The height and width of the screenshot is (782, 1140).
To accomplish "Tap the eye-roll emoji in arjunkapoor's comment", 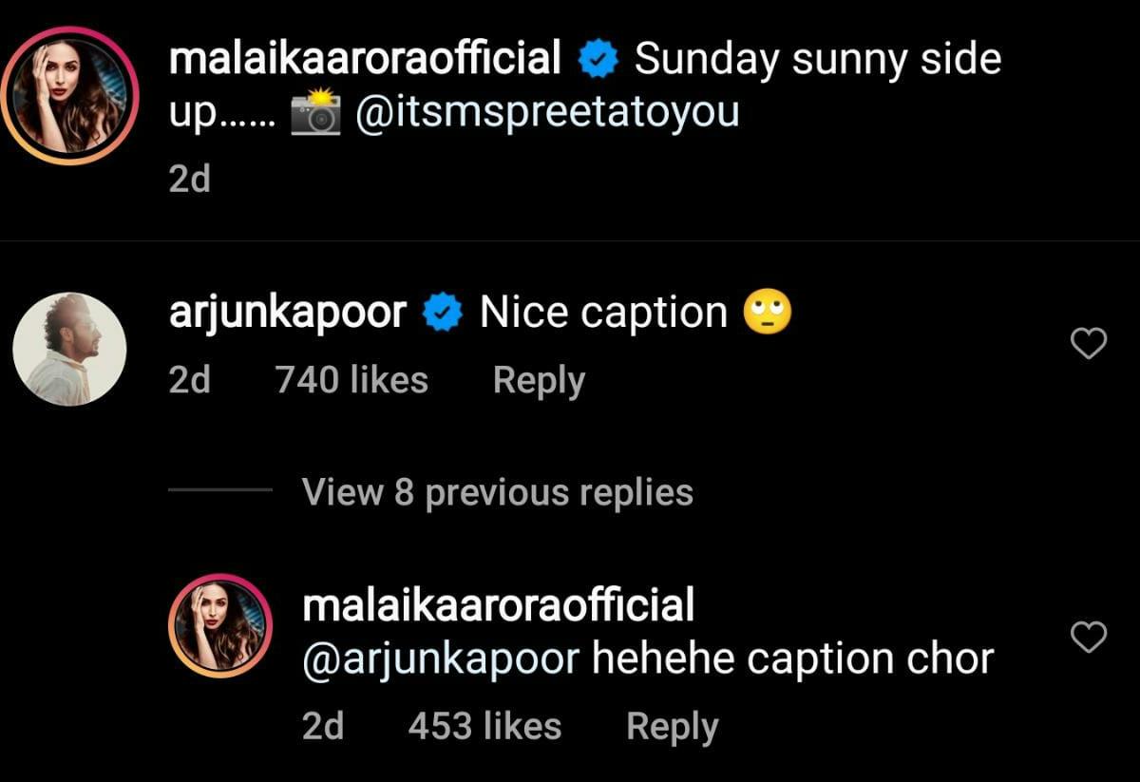I will pyautogui.click(x=768, y=313).
